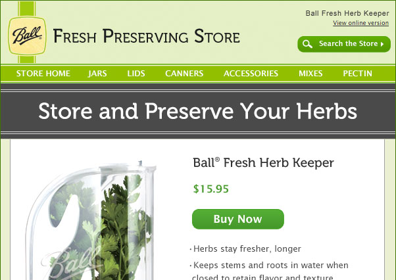396x280 pixels.
Task: Open the Mixes category
Action: [x=310, y=74]
